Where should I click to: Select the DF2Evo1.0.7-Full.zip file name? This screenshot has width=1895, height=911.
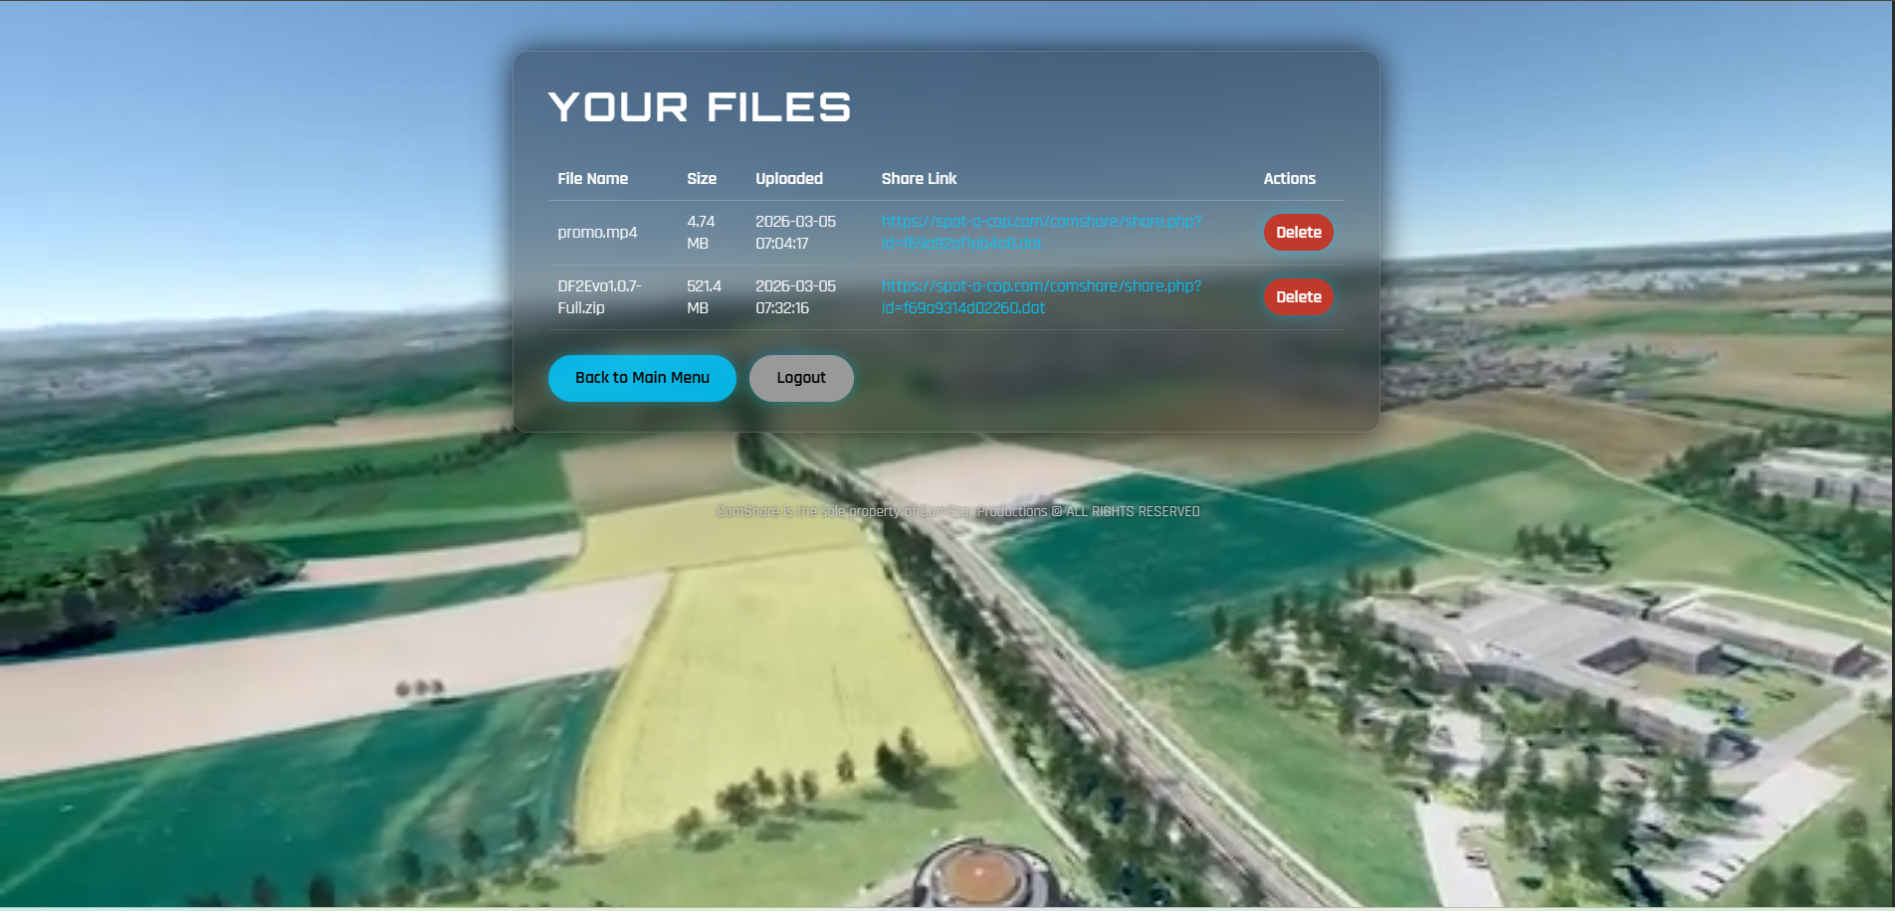598,296
